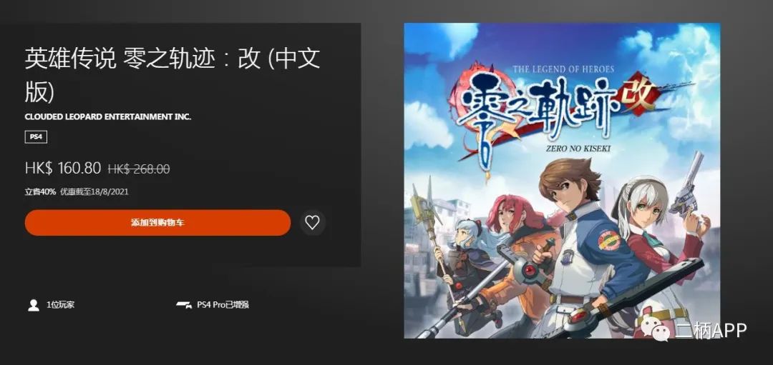
Task: Click the WeChat logo watermark
Action: coord(661,331)
